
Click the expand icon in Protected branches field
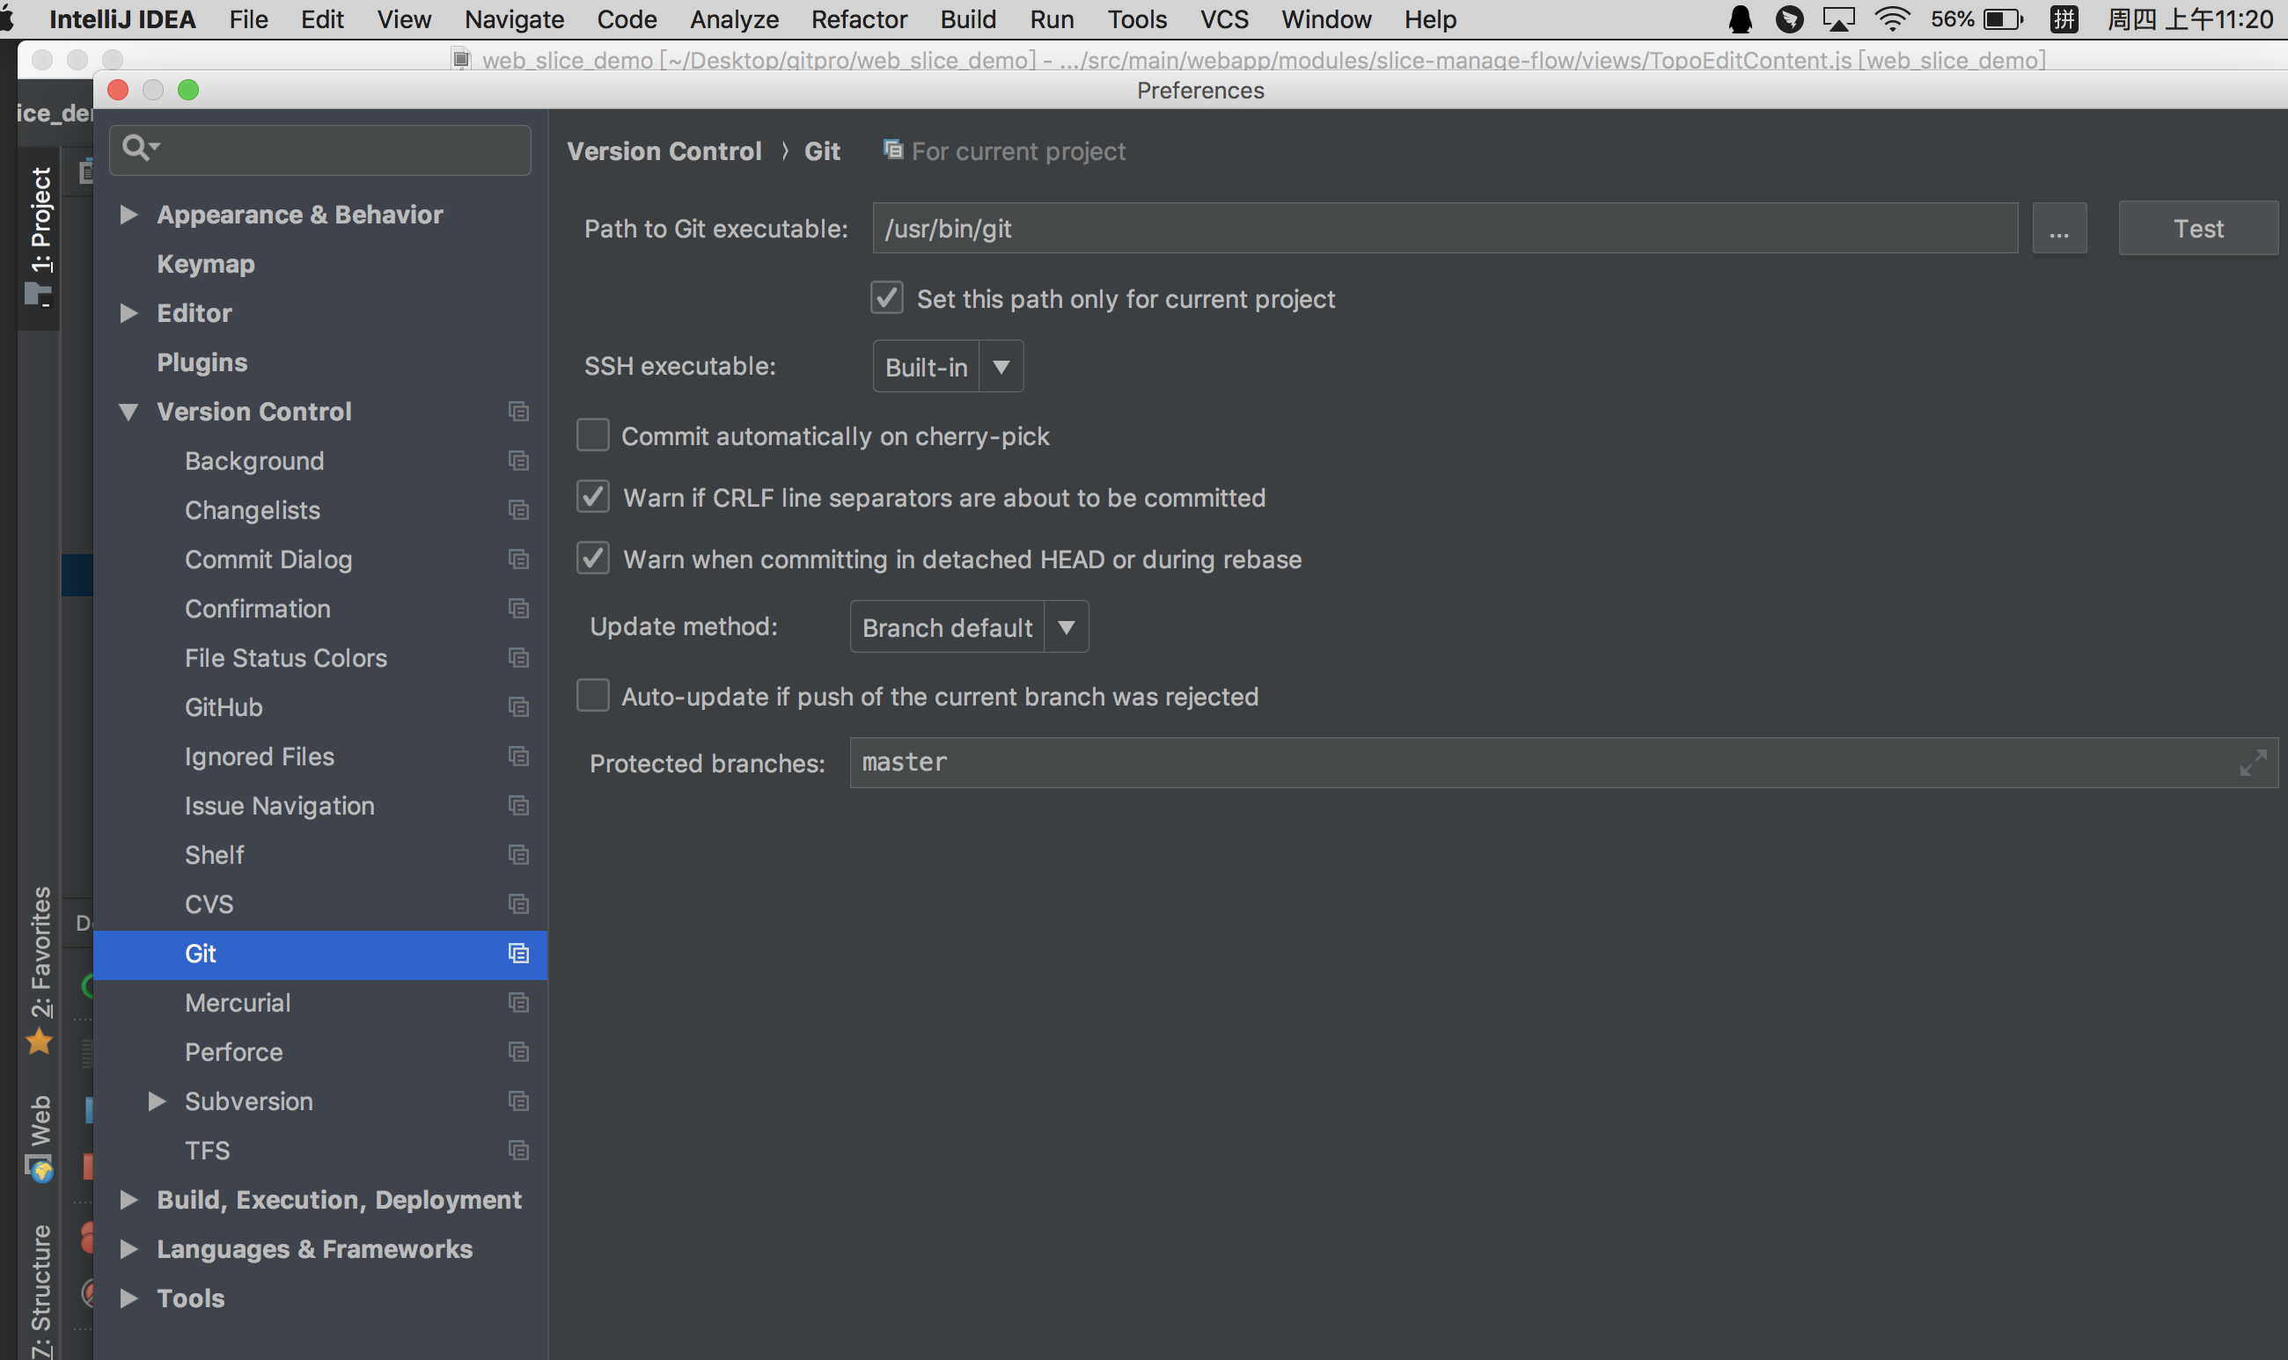[2253, 763]
